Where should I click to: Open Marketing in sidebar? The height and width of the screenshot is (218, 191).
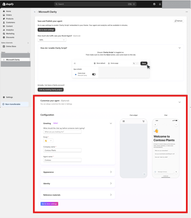[10, 34]
